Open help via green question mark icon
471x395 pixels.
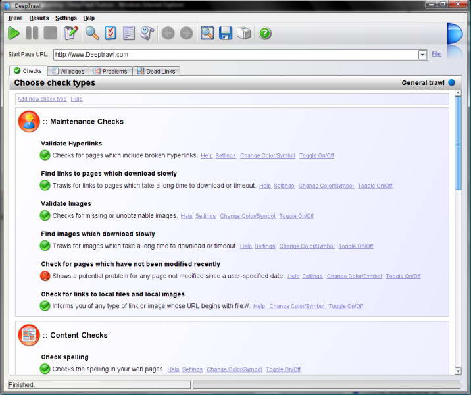265,33
